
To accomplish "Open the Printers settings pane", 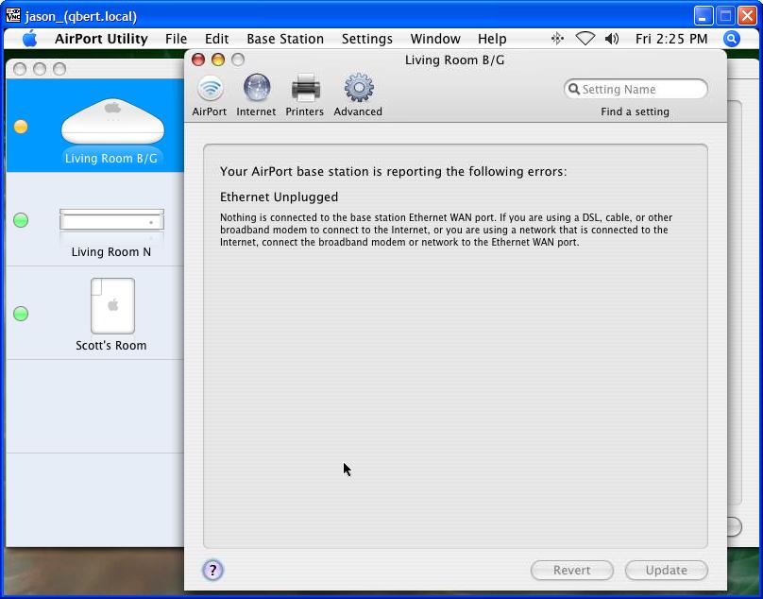I will click(305, 95).
